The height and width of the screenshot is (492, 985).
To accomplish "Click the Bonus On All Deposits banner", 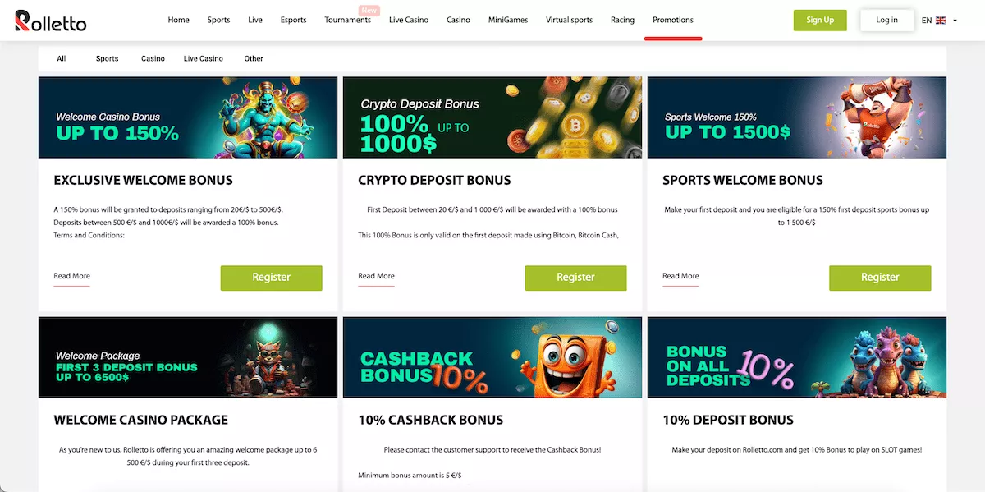I will pos(797,358).
